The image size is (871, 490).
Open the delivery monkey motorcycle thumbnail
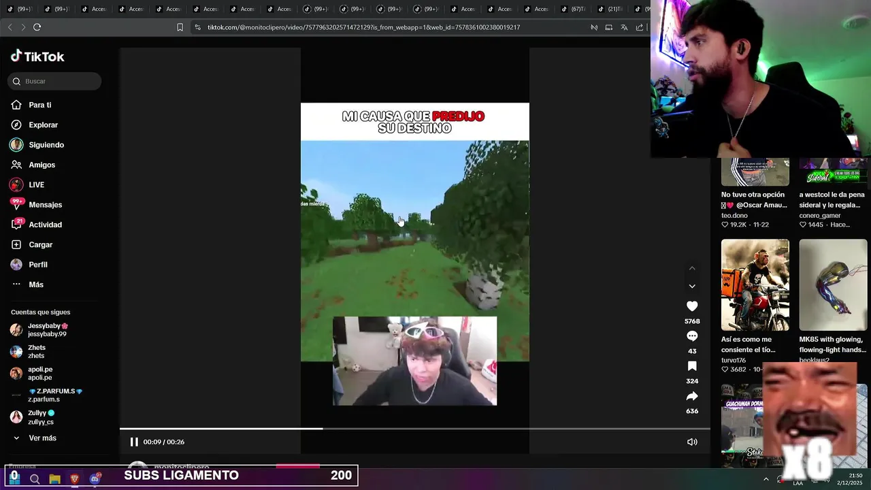click(x=755, y=284)
